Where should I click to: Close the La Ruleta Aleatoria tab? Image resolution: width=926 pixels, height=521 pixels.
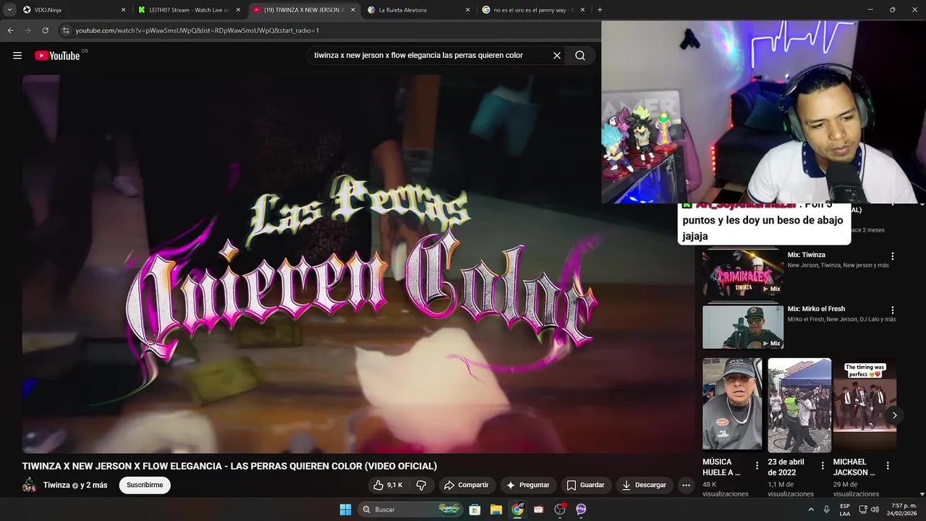467,10
